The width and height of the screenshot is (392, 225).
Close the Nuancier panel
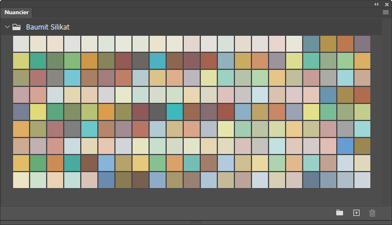(x=387, y=4)
